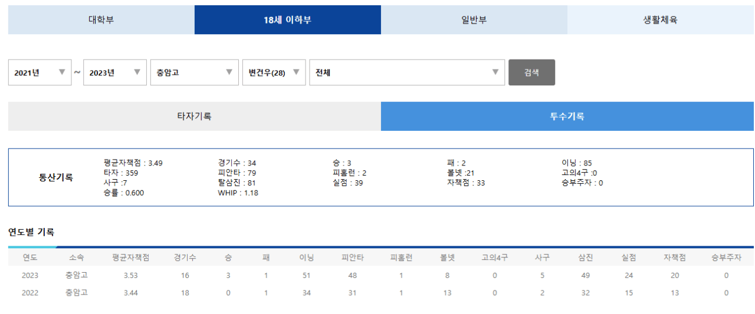This screenshot has width=755, height=314.
Task: Click the 24 runs-allowed value
Action: pos(629,275)
